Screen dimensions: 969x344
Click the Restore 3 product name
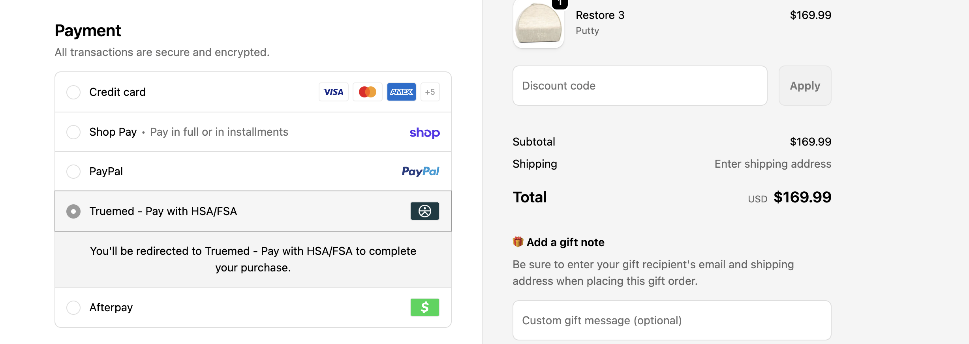pyautogui.click(x=600, y=15)
